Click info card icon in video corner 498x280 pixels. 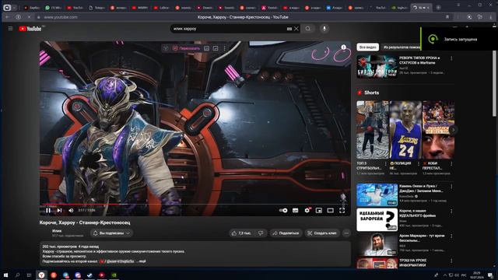[x=343, y=47]
